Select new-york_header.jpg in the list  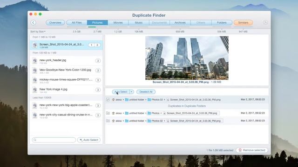66,61
